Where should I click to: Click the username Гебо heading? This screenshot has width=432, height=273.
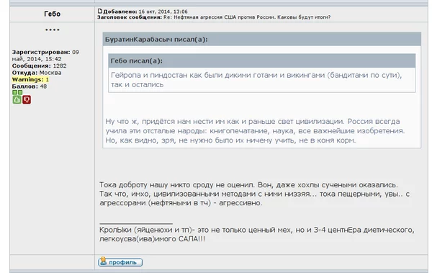(x=53, y=14)
